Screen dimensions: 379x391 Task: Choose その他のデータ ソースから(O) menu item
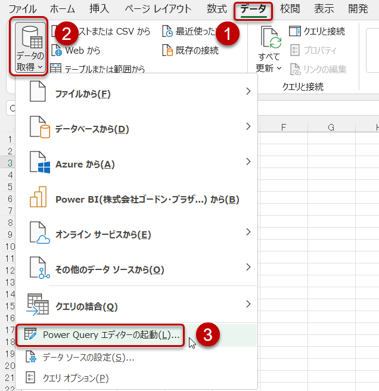point(136,268)
